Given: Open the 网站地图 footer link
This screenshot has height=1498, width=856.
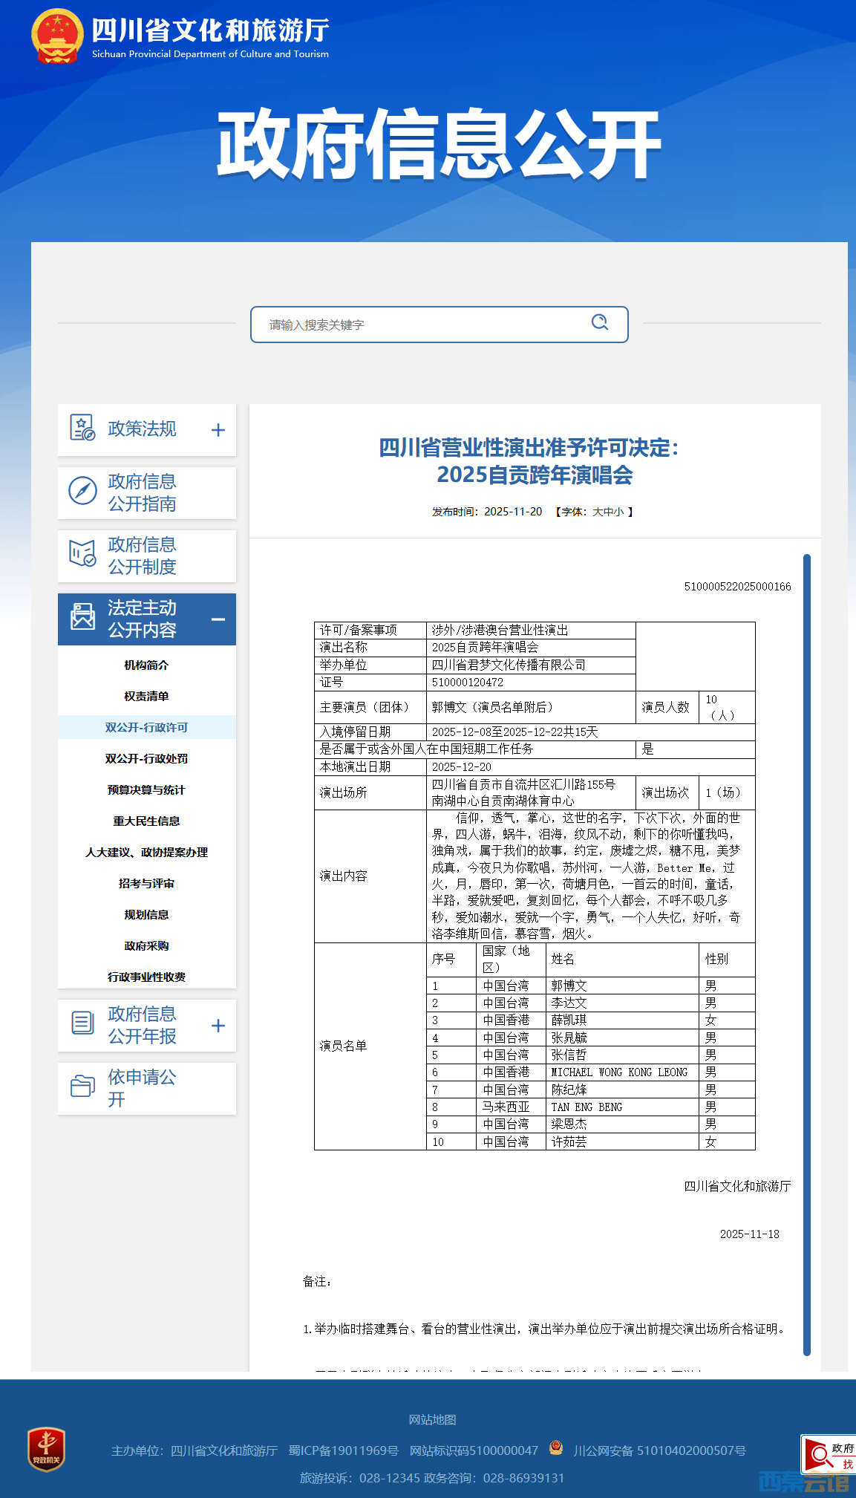Looking at the screenshot, I should [x=432, y=1420].
